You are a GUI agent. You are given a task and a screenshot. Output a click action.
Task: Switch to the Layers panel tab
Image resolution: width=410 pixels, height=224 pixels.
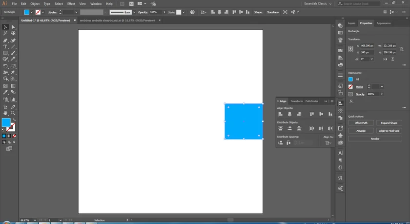[351, 23]
